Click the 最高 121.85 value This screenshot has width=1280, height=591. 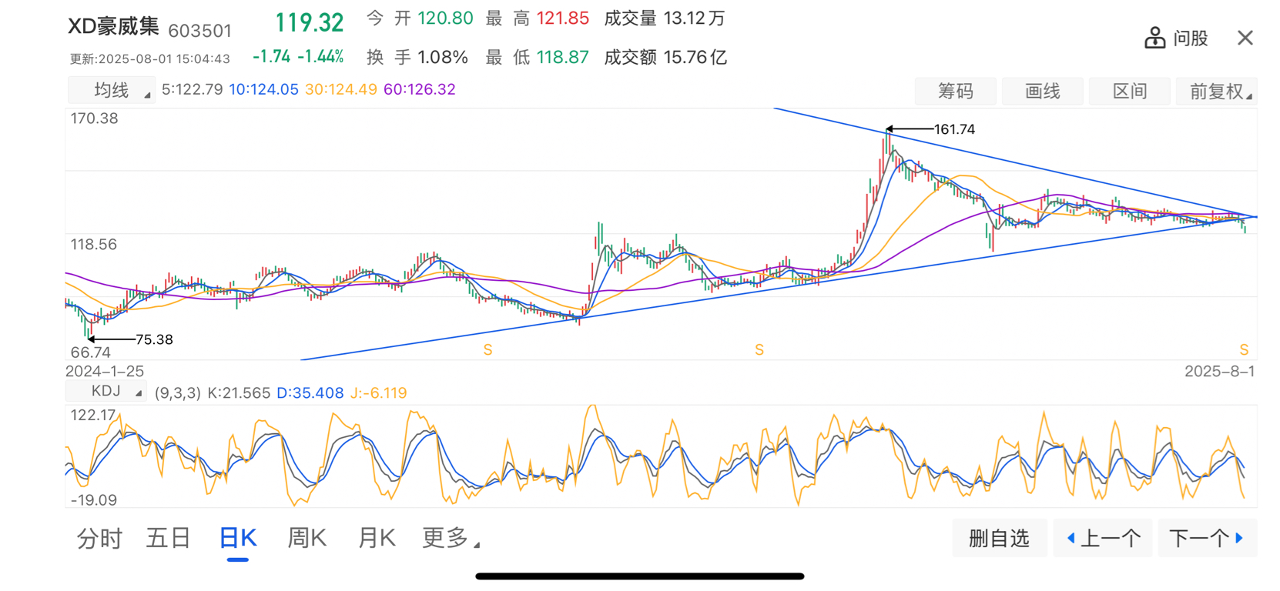(x=538, y=18)
